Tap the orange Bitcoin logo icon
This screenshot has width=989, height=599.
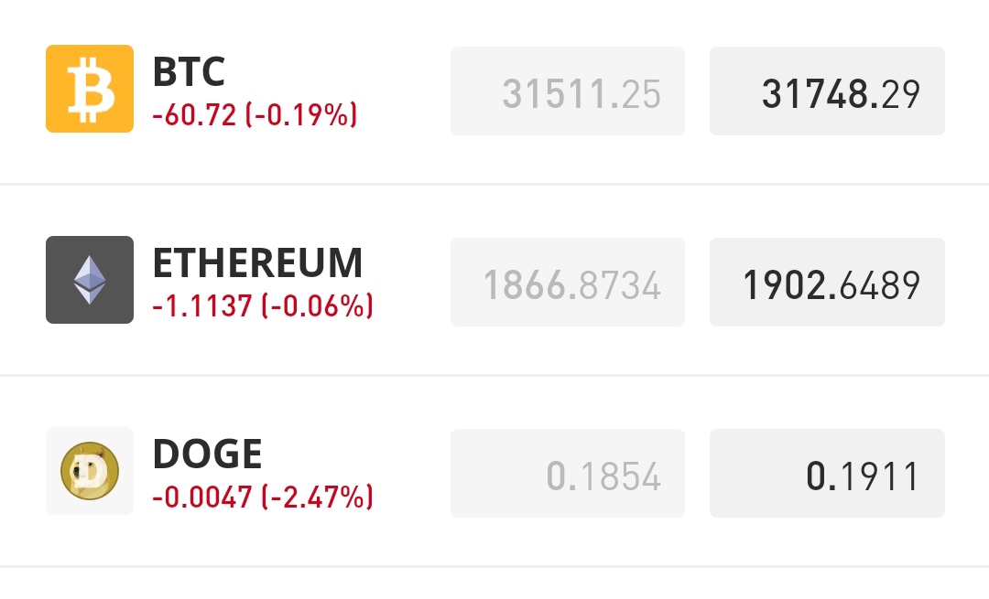point(90,89)
